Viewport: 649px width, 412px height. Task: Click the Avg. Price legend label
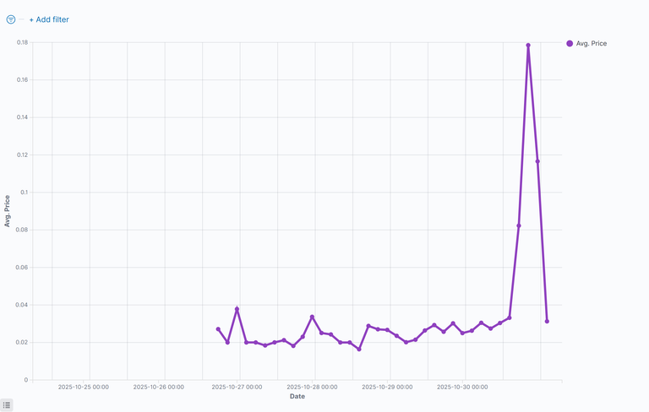pyautogui.click(x=592, y=43)
